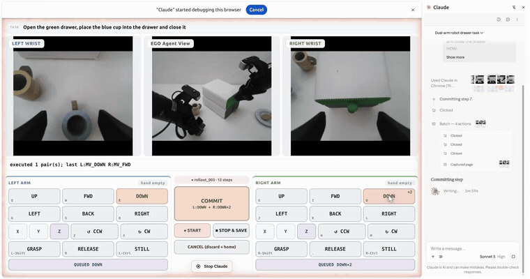Select Left Arm LEFT movement button
The width and height of the screenshot is (530, 279).
(34, 214)
